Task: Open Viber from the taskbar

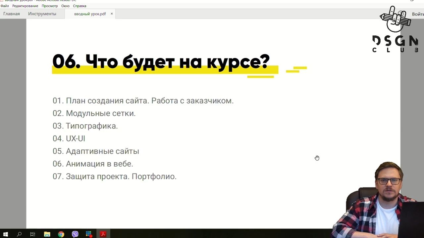Action: coord(75,234)
